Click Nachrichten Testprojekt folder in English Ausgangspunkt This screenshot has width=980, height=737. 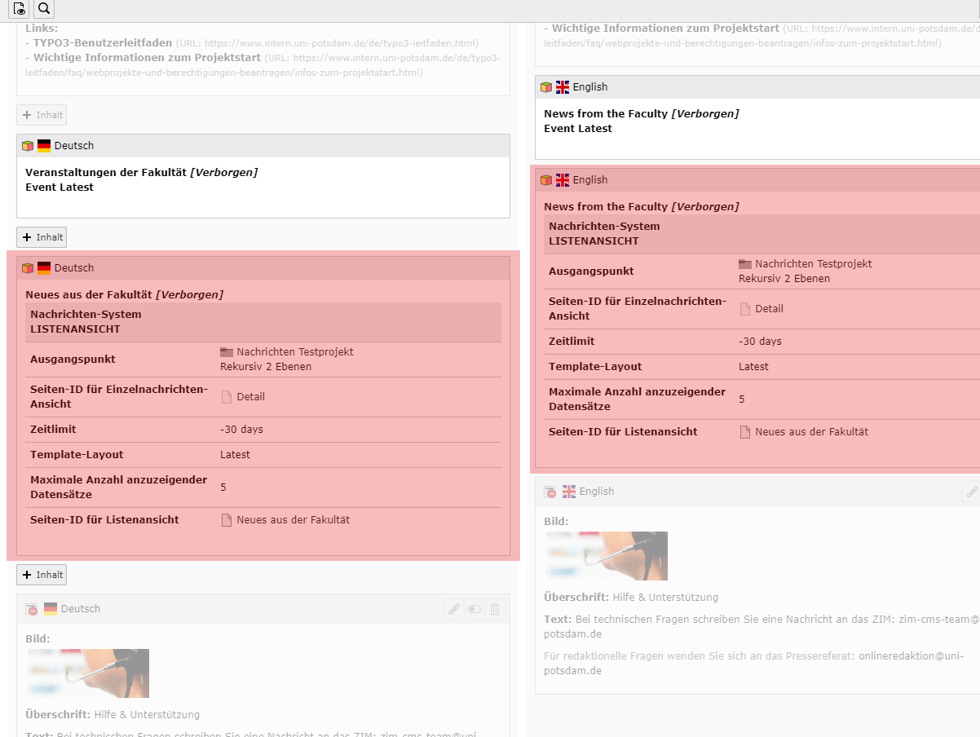coord(813,264)
